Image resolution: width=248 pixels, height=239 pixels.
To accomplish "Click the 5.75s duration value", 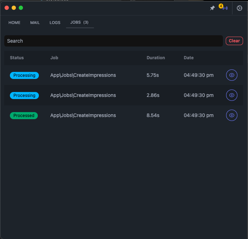I will click(x=153, y=75).
